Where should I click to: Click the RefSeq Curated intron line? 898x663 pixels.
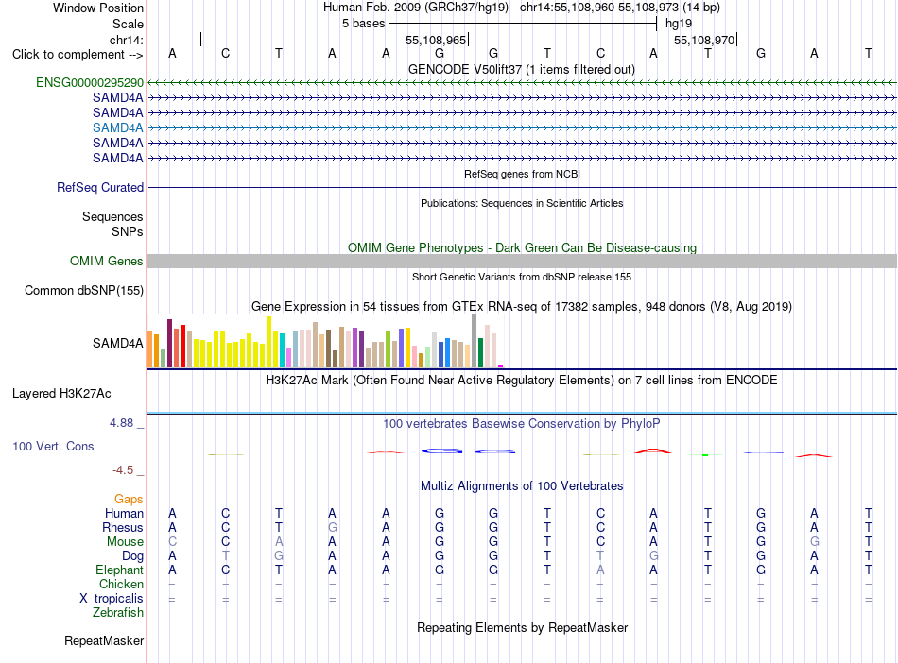tap(522, 188)
